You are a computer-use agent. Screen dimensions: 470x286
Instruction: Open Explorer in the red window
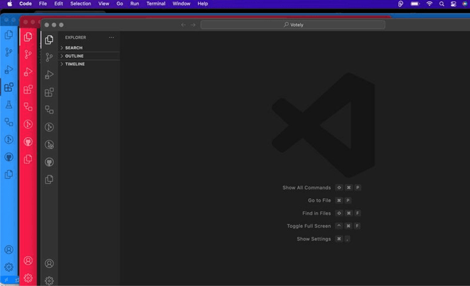click(x=28, y=37)
